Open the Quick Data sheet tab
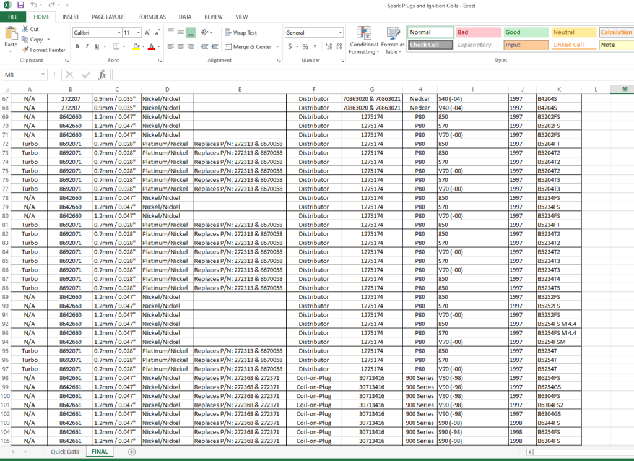Screen dimensions: 634x461 click(x=65, y=452)
